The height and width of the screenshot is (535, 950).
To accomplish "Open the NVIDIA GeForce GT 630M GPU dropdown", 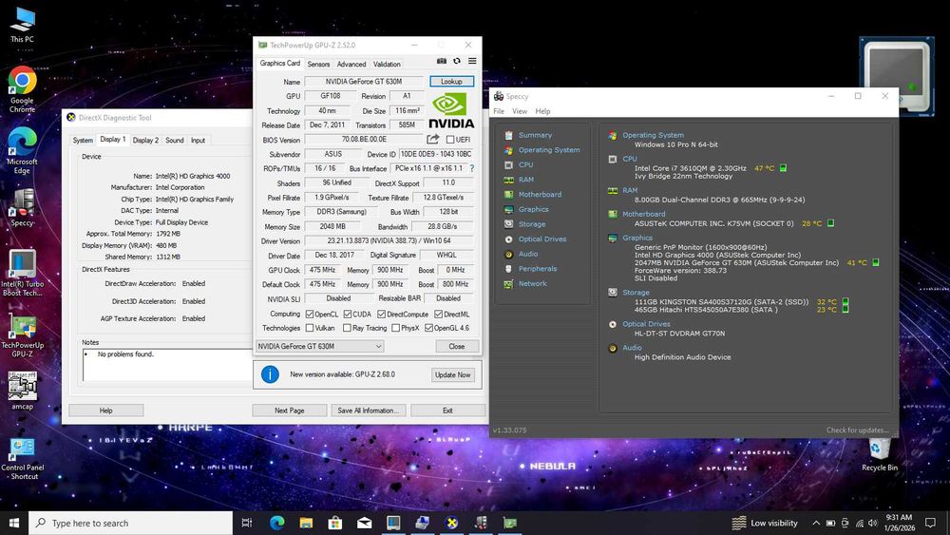I will tap(320, 346).
